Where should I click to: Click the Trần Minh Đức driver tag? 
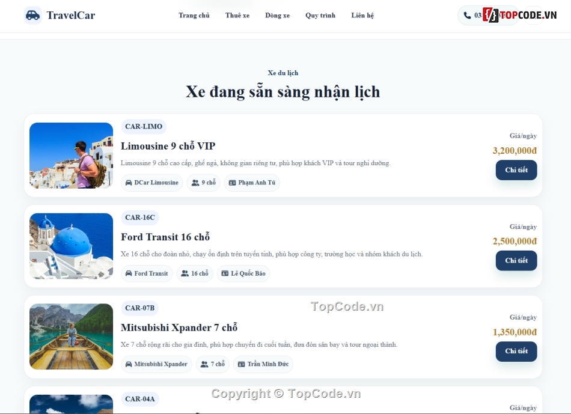point(263,364)
